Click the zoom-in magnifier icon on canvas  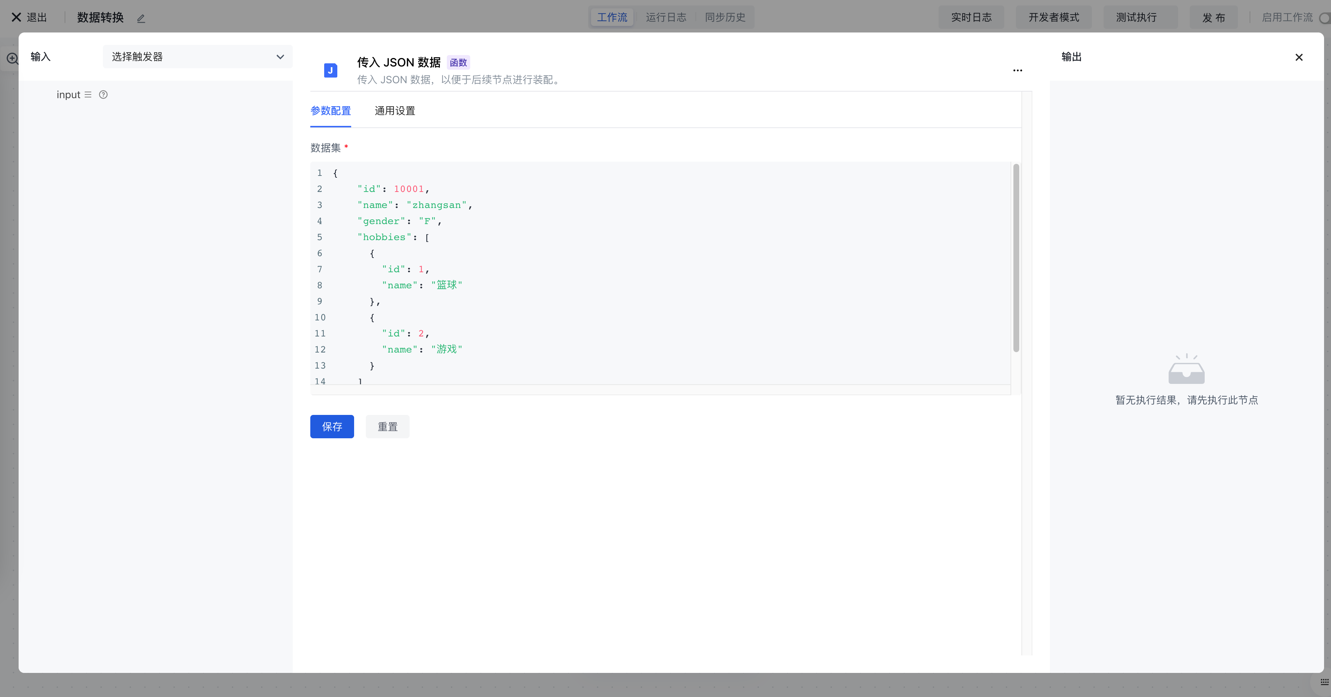click(12, 58)
